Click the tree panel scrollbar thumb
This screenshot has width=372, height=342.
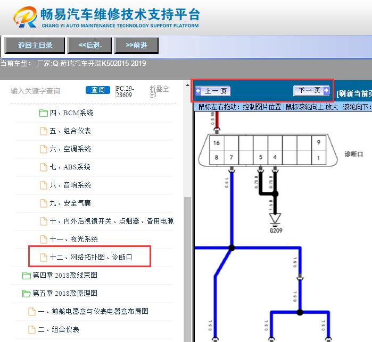(x=187, y=269)
